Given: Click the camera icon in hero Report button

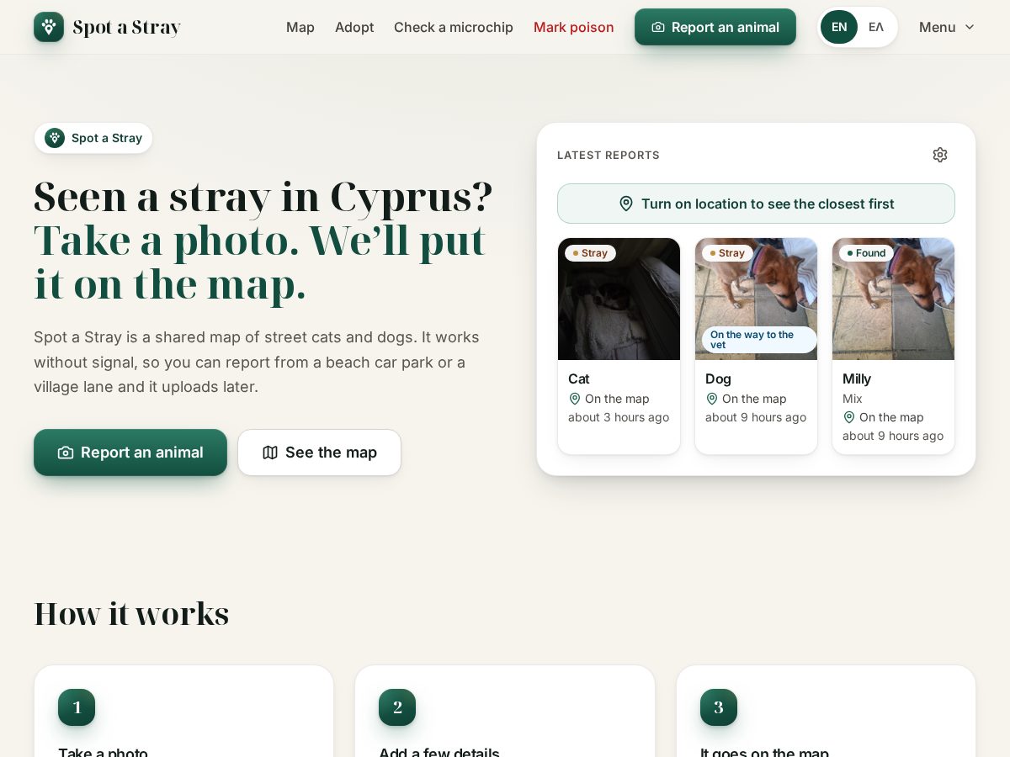Looking at the screenshot, I should pyautogui.click(x=66, y=453).
